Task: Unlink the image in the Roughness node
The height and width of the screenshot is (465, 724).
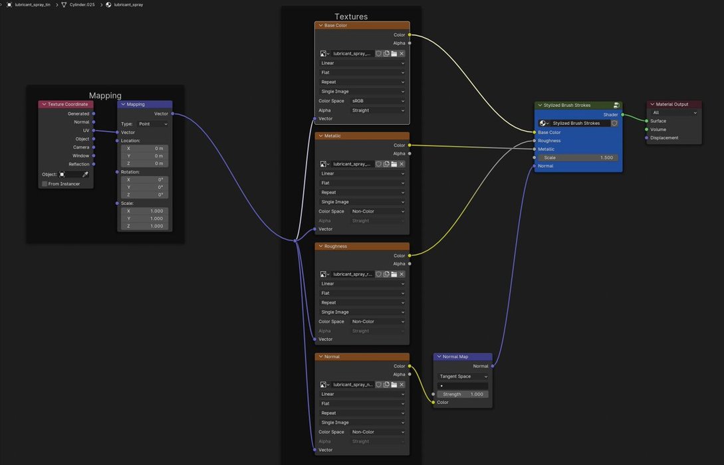Action: [x=402, y=274]
